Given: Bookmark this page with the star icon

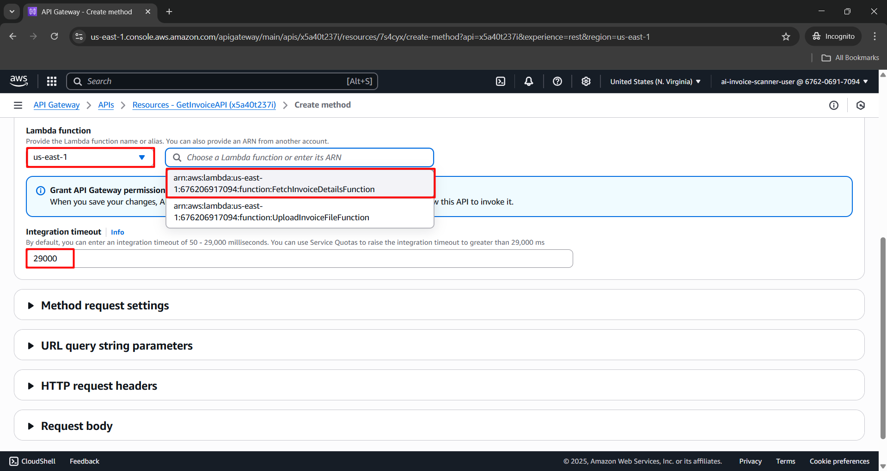Looking at the screenshot, I should [x=786, y=36].
